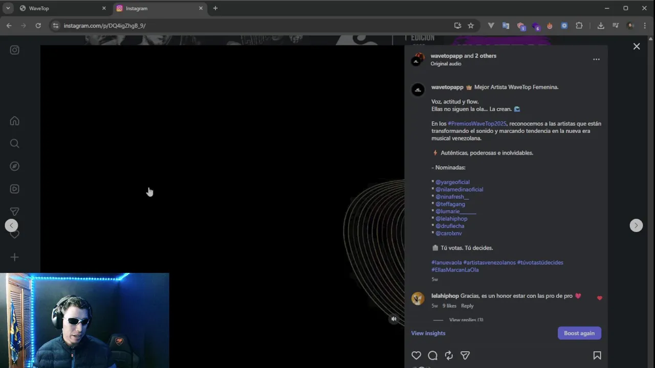Open Explore compass icon in sidebar
Viewport: 655px width, 368px height.
pos(15,166)
